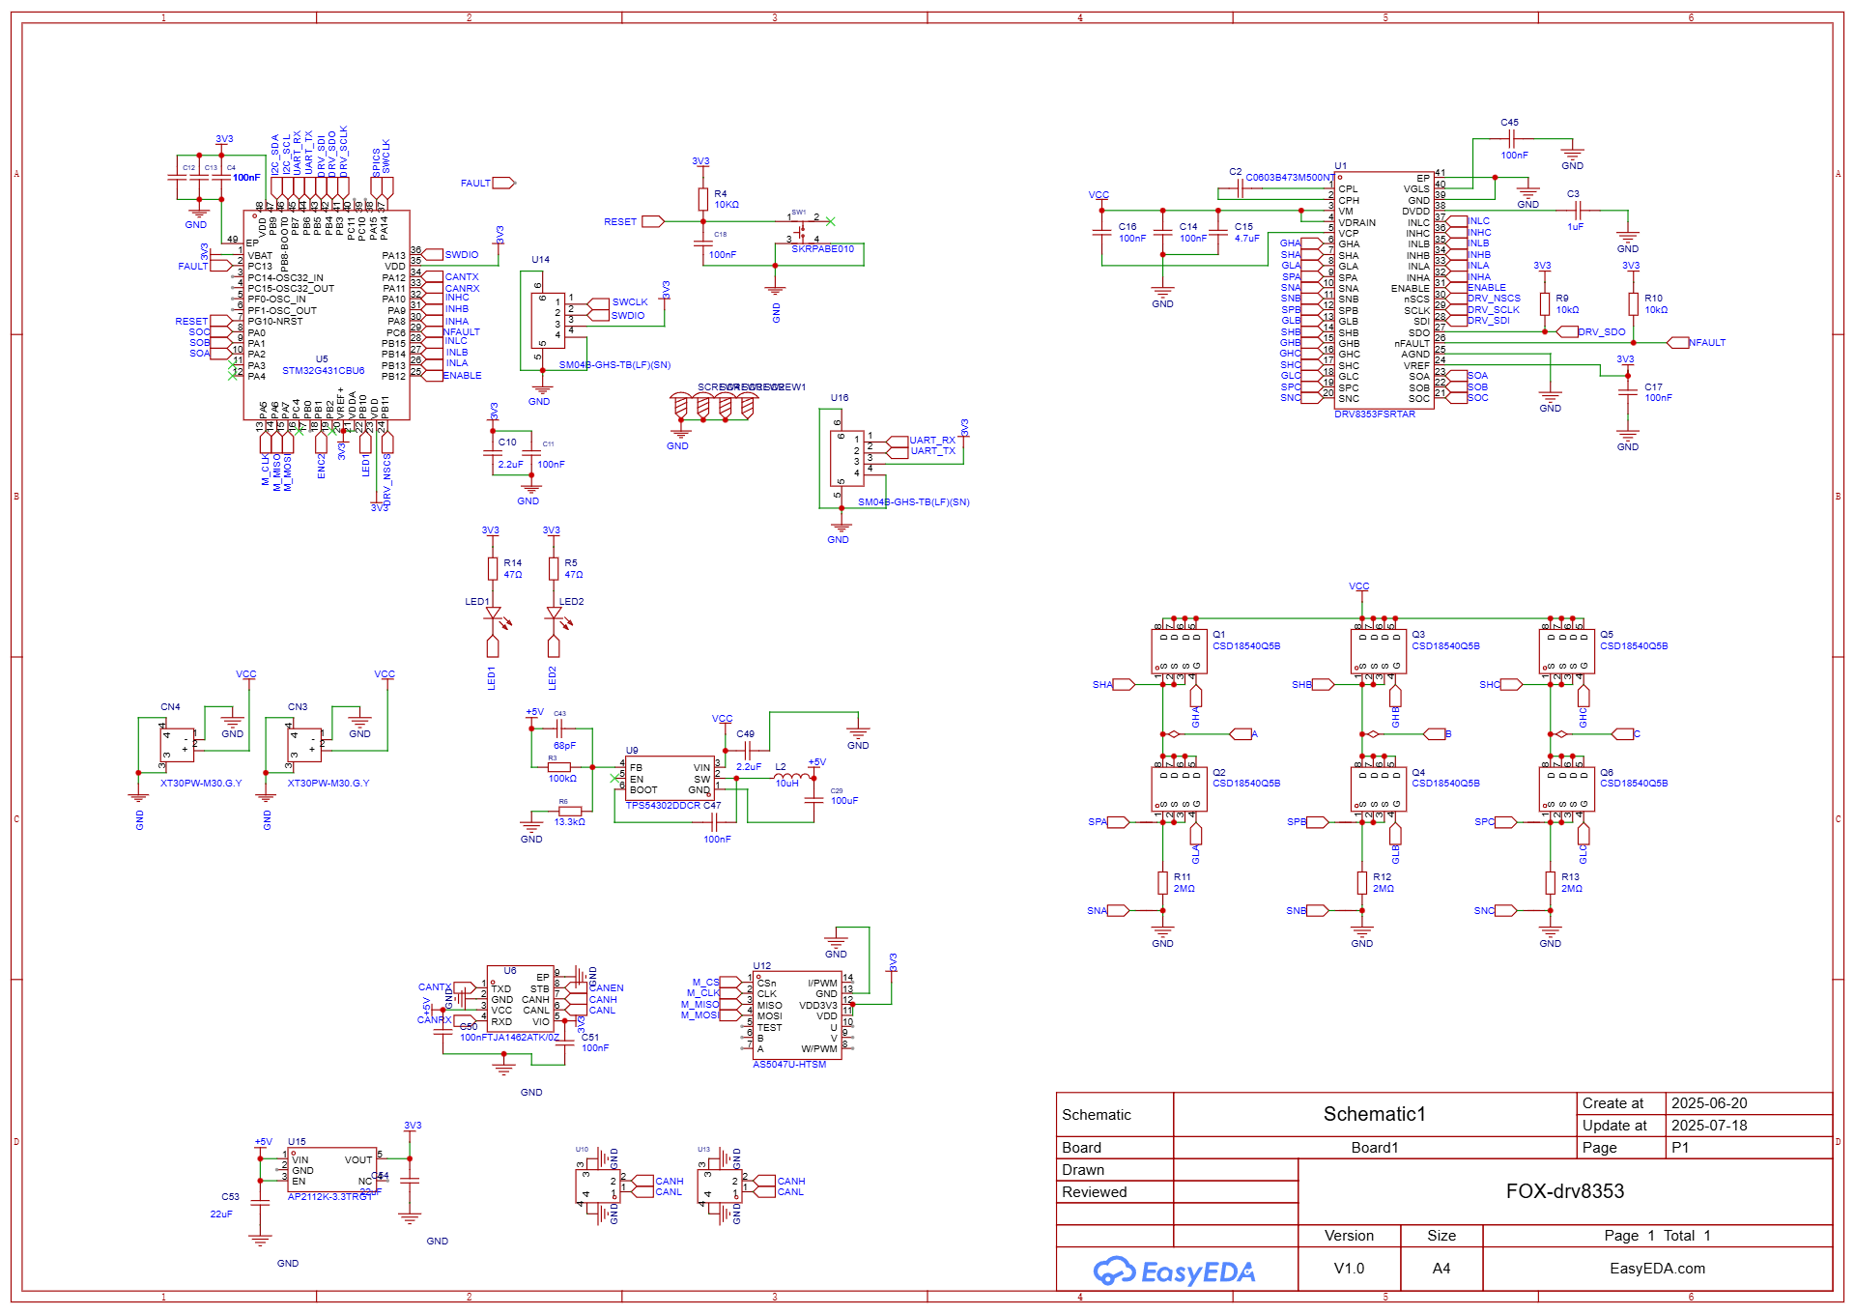Viewport: 1855px width, 1314px height.
Task: Select MOSFET Q1 CSD18540Q5B symbol
Action: point(1180,651)
